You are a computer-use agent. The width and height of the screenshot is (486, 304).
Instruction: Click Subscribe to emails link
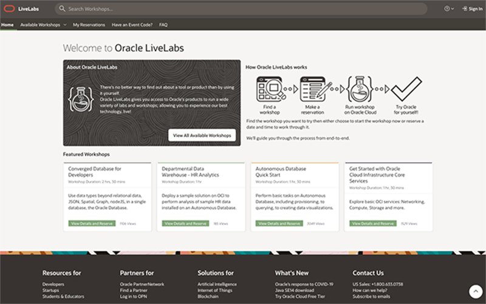[371, 297]
